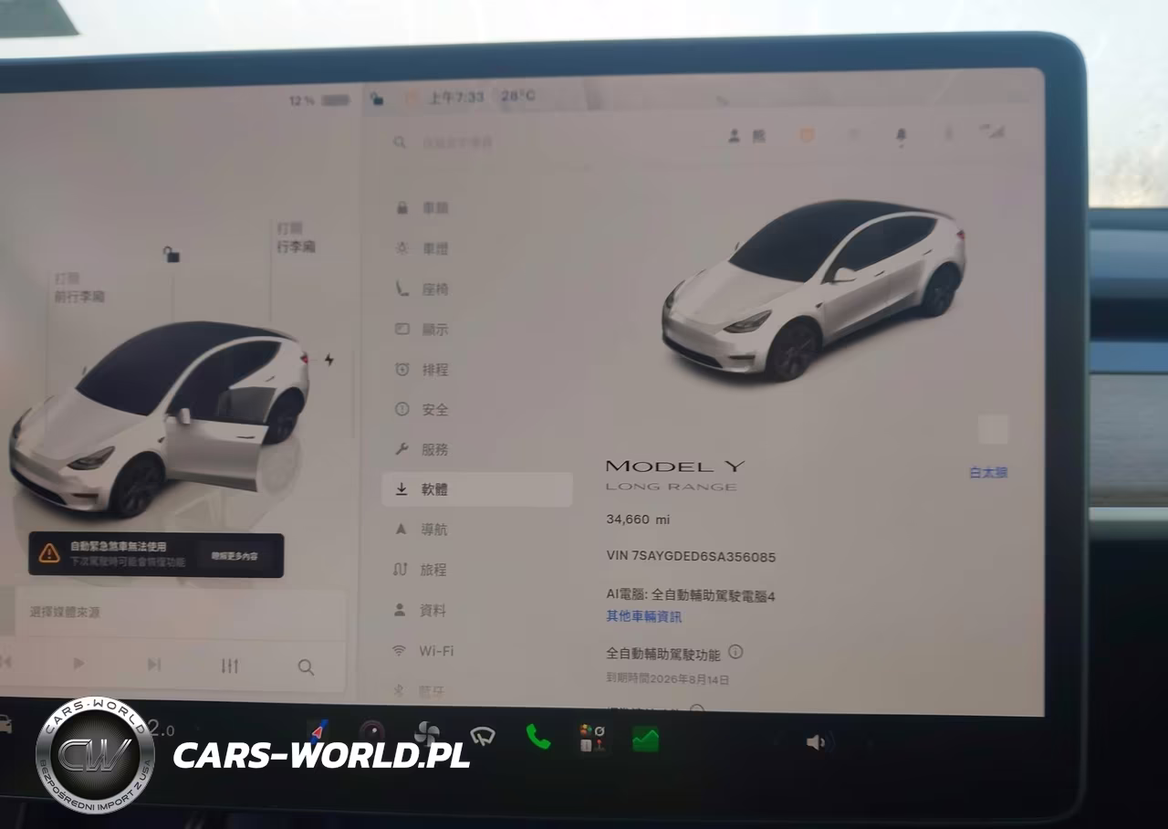Tap the 選擇媒體來源 media source bar
This screenshot has width=1168, height=829.
[x=181, y=614]
